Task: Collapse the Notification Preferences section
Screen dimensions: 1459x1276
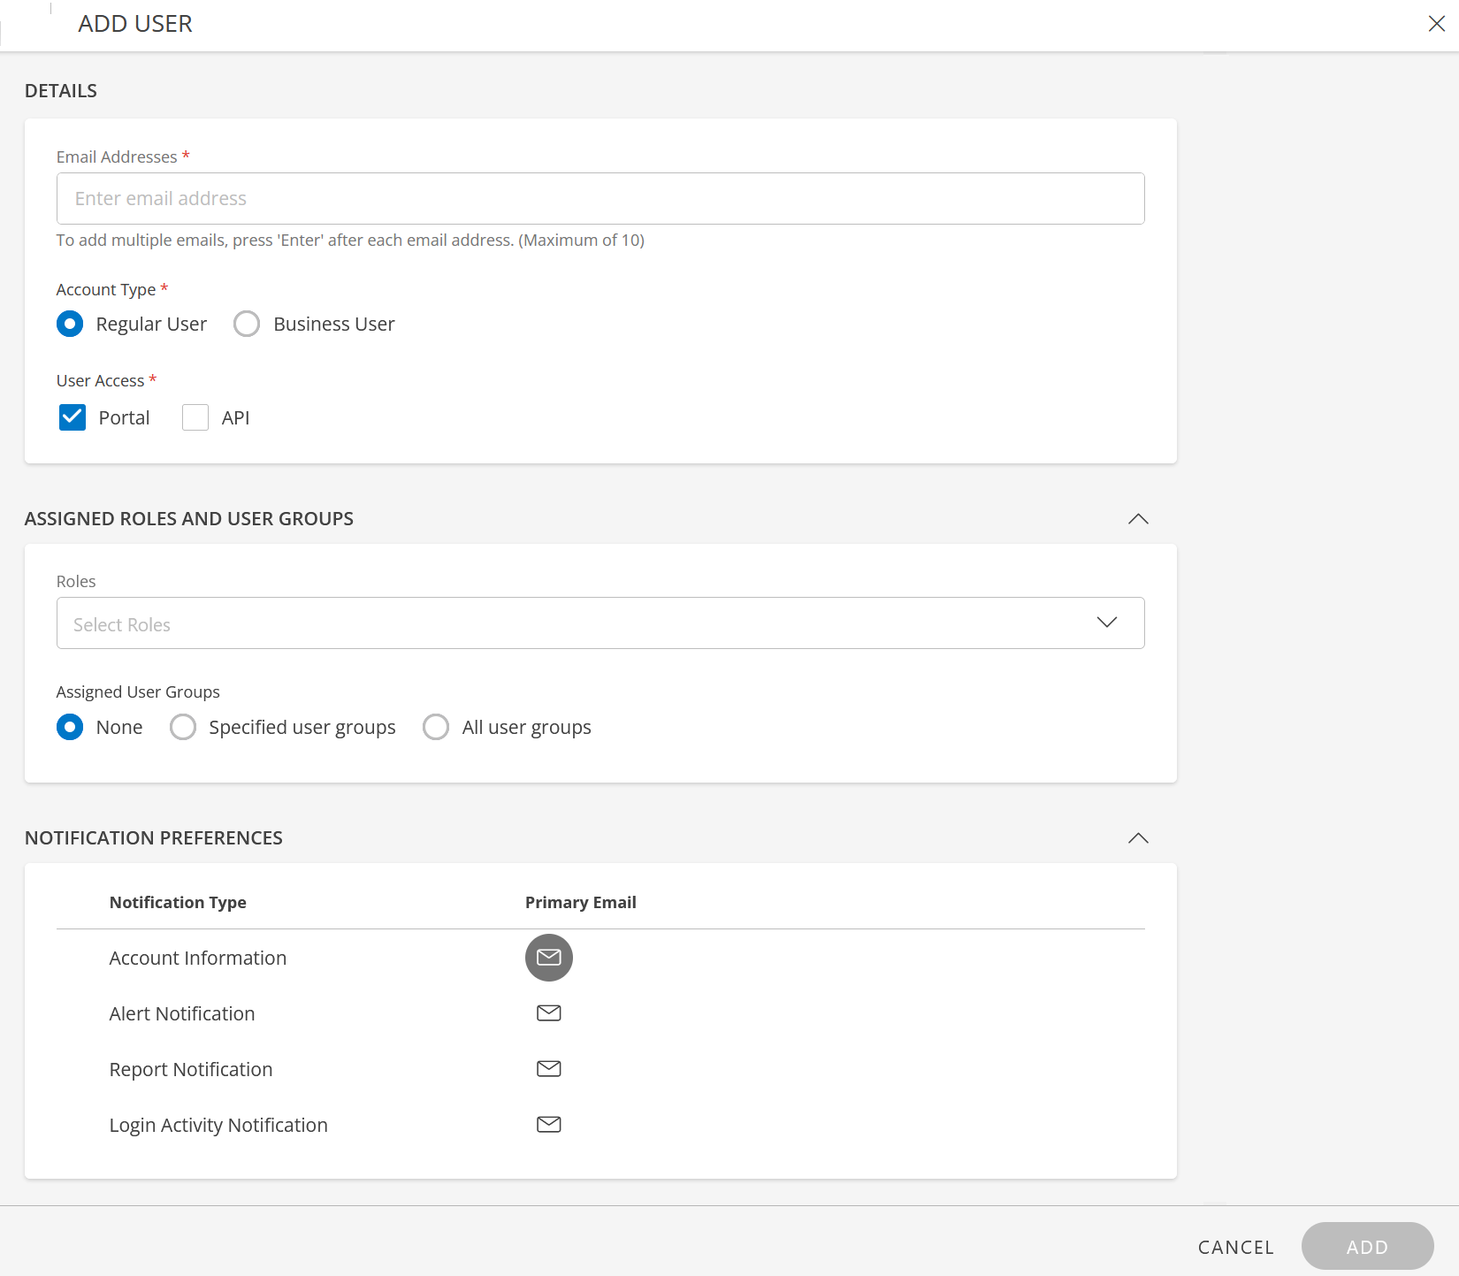Action: (x=1138, y=838)
